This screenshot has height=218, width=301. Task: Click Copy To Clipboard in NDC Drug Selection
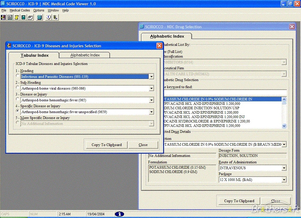(x=239, y=201)
